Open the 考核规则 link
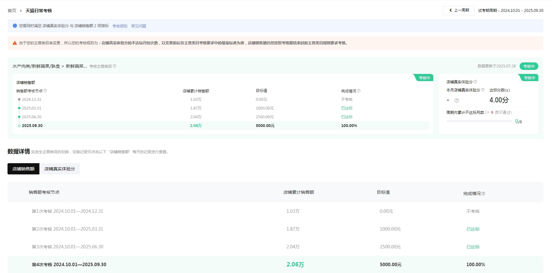The width and height of the screenshot is (559, 273). coord(120,26)
